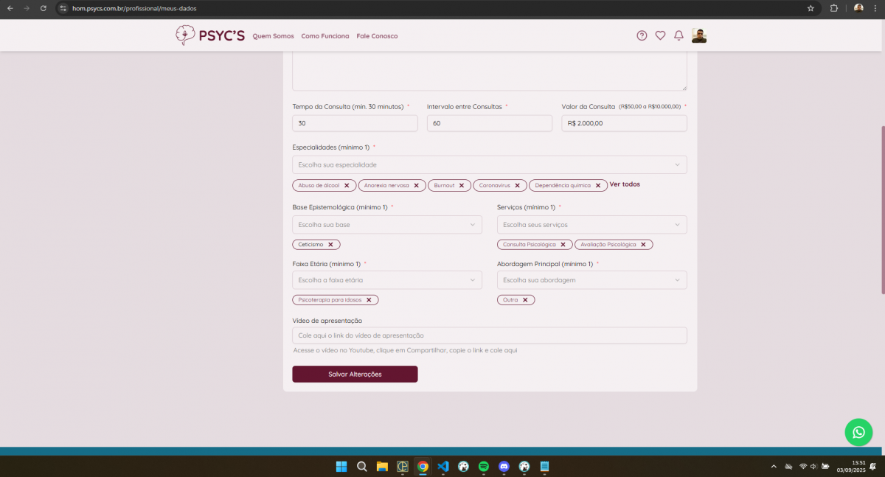This screenshot has height=477, width=885.
Task: Open Como Funciona menu item
Action: click(x=325, y=36)
